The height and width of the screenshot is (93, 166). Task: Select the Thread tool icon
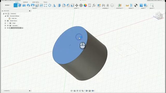(41, 5)
